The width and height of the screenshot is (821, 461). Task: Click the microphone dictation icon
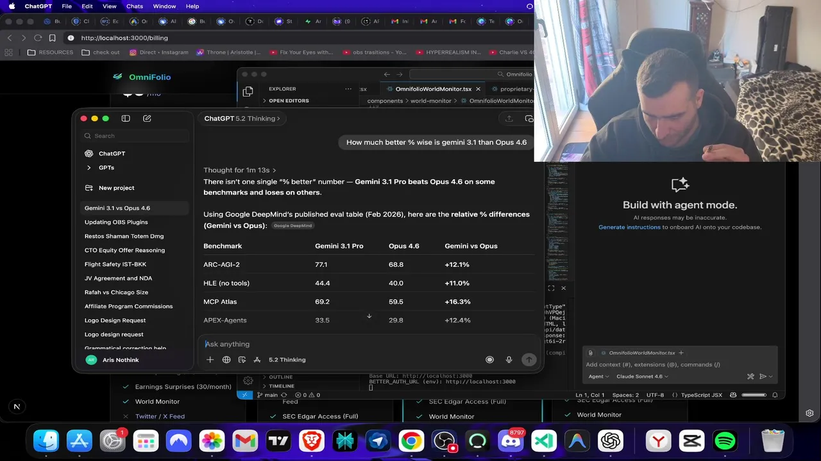tap(509, 360)
